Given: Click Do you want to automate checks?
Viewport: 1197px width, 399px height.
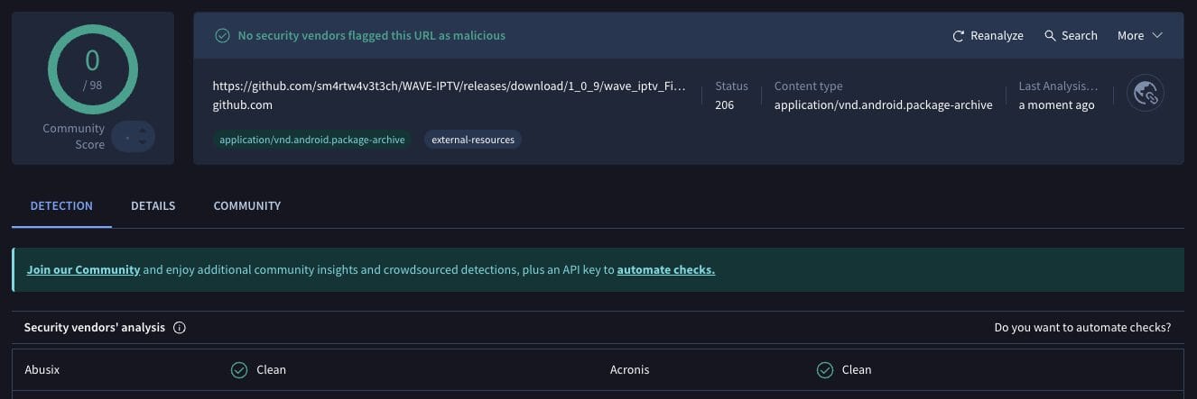Looking at the screenshot, I should click(1082, 328).
